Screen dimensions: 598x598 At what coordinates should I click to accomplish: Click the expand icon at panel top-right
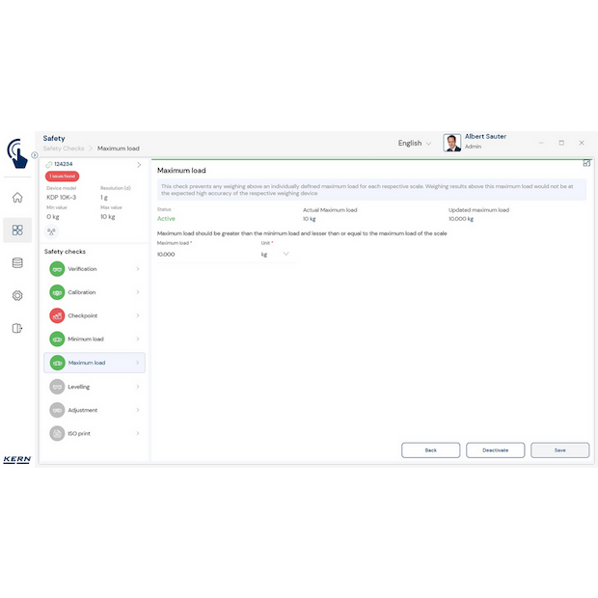[586, 163]
